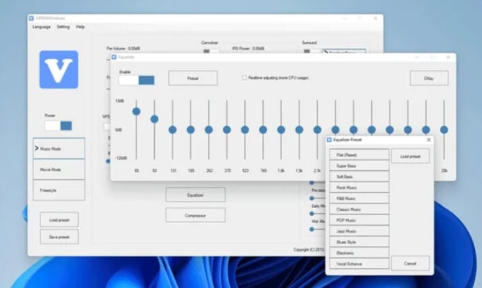Viewport: 482px width, 288px height.
Task: Select the Electronic preset
Action: [x=359, y=253]
